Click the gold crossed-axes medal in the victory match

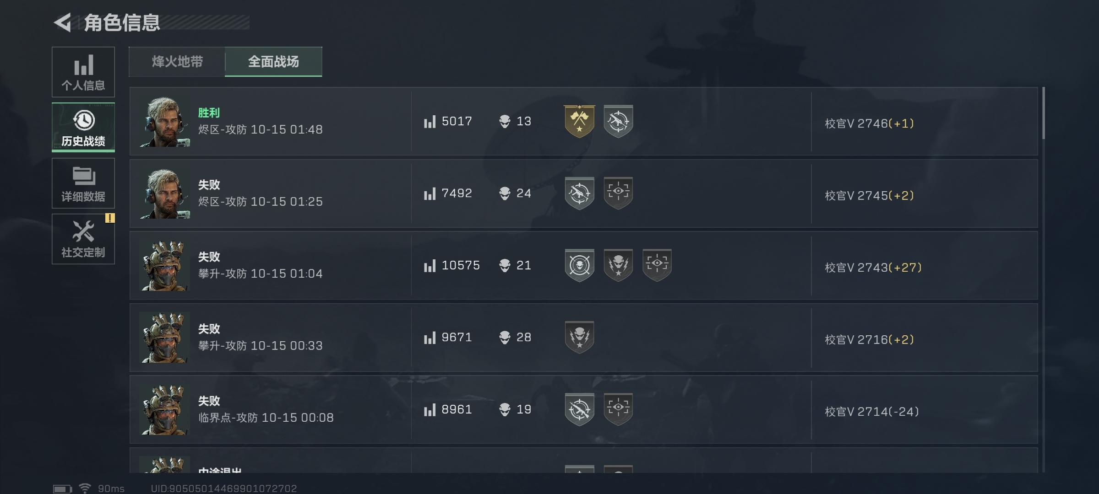579,121
